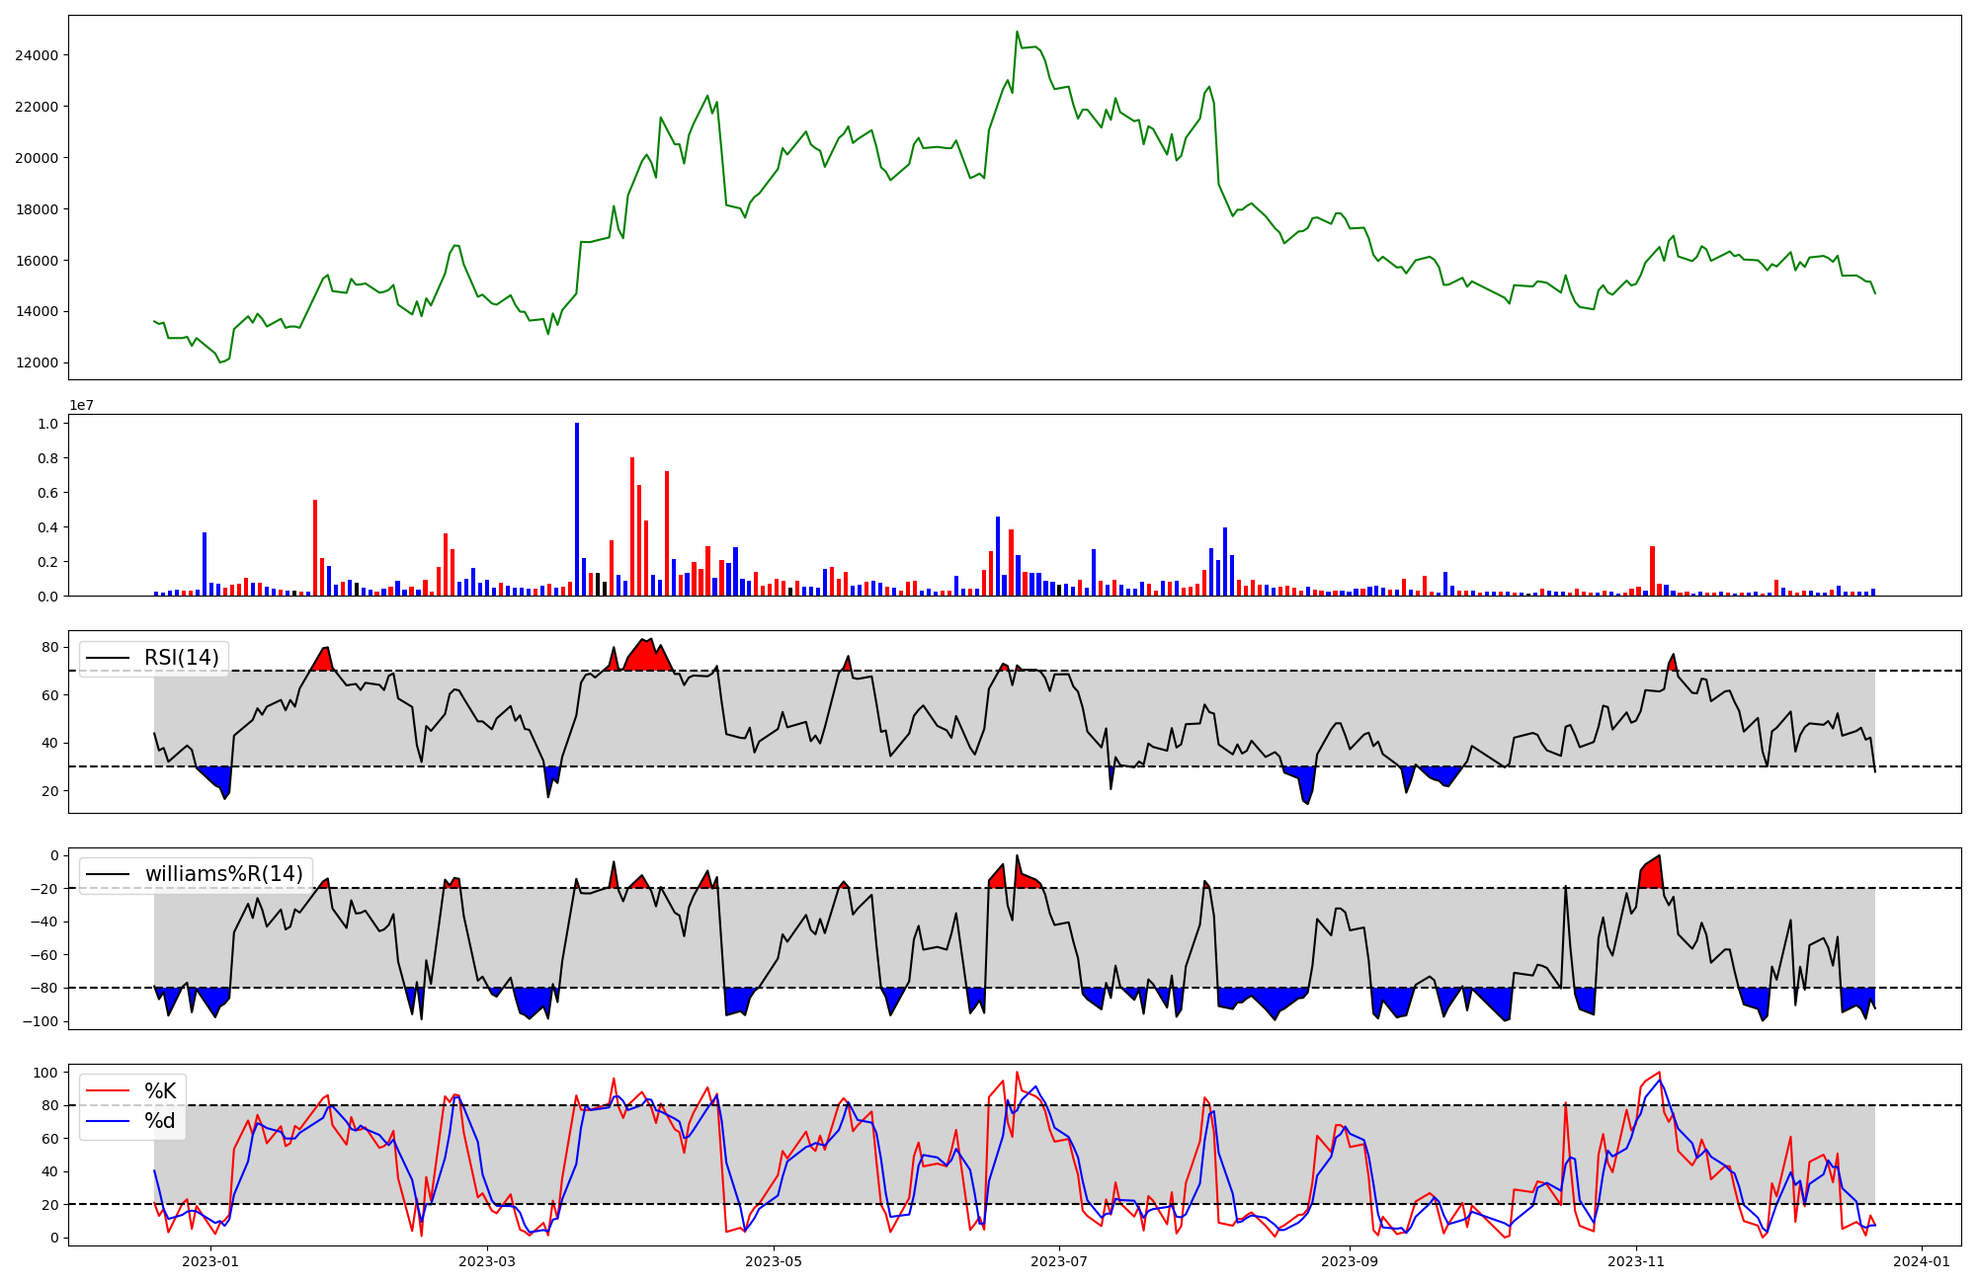Click the 2023-05 x-axis date label
1976x1284 pixels.
(x=774, y=1261)
